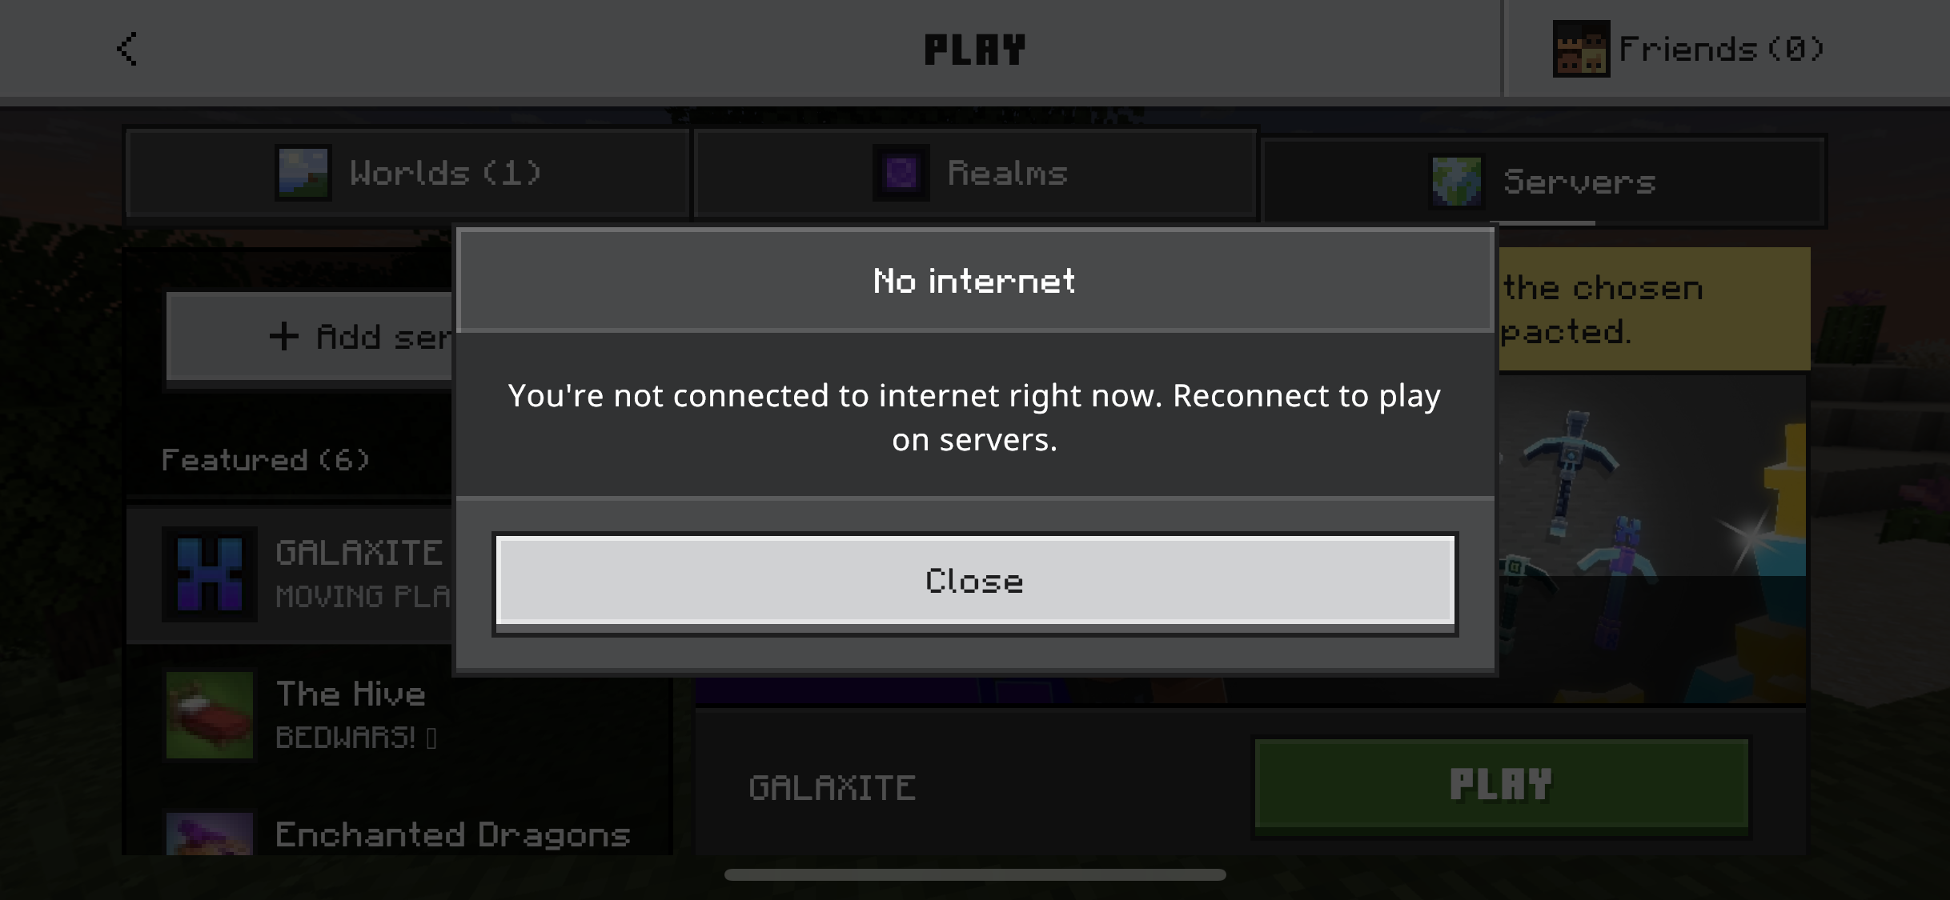Click the Featured (6) section header

point(265,459)
